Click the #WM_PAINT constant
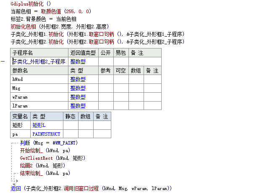 coord(64,143)
